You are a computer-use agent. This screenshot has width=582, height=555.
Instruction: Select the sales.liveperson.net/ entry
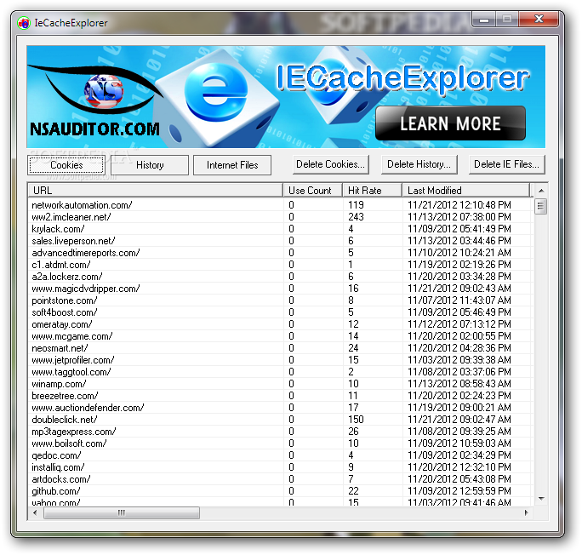click(x=281, y=241)
